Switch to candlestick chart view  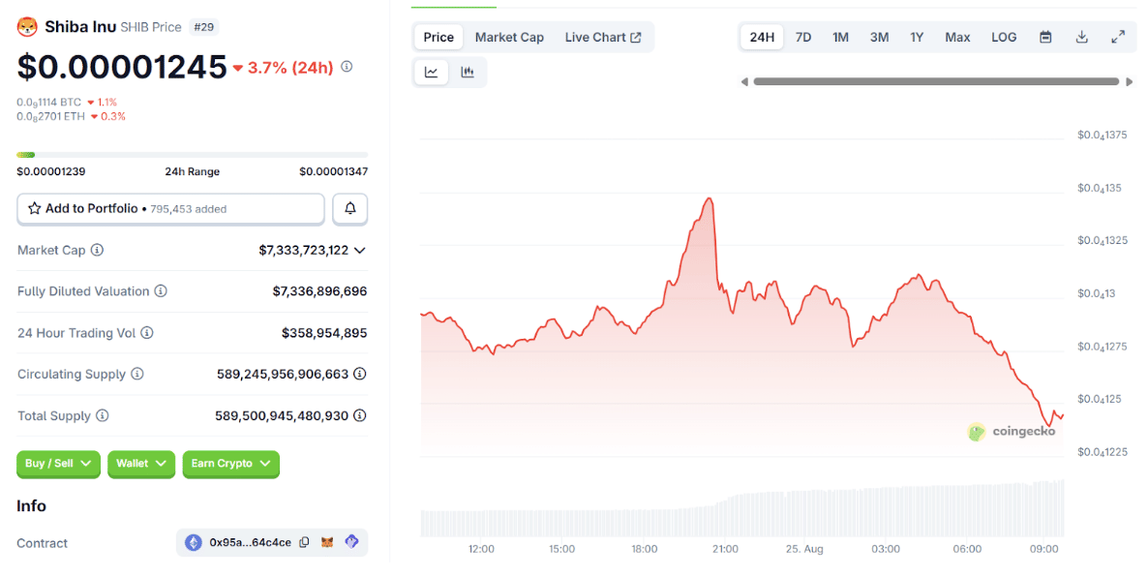coord(468,73)
